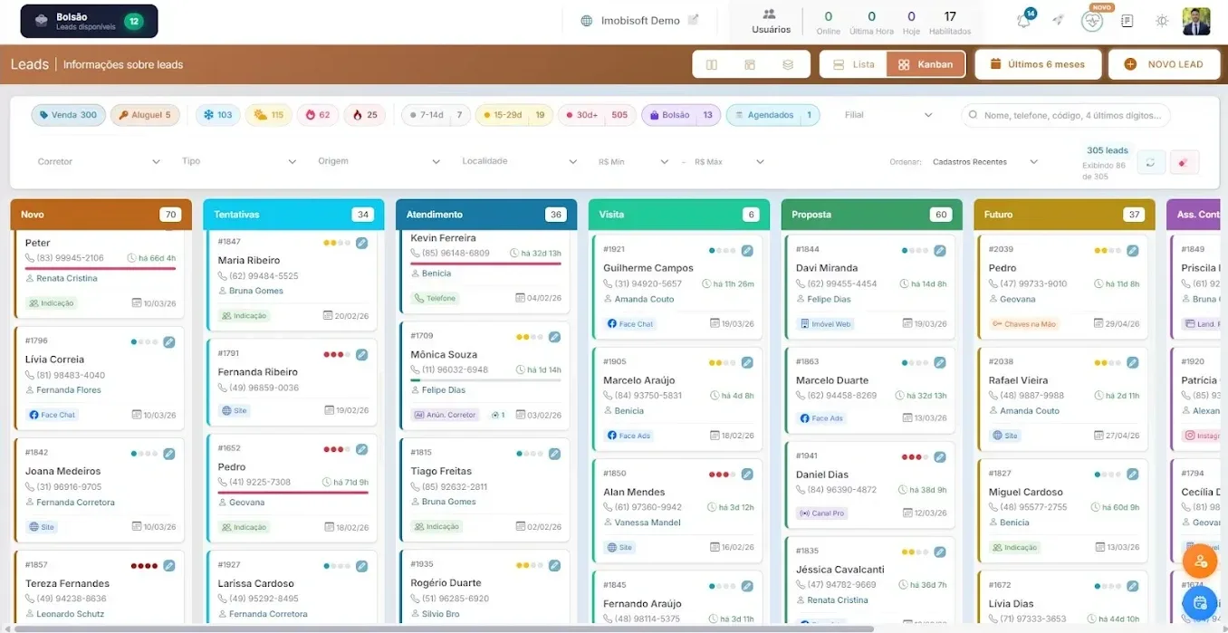Image resolution: width=1228 pixels, height=633 pixels.
Task: Toggle the 15-29d 19 inactivity filter
Action: pos(513,115)
